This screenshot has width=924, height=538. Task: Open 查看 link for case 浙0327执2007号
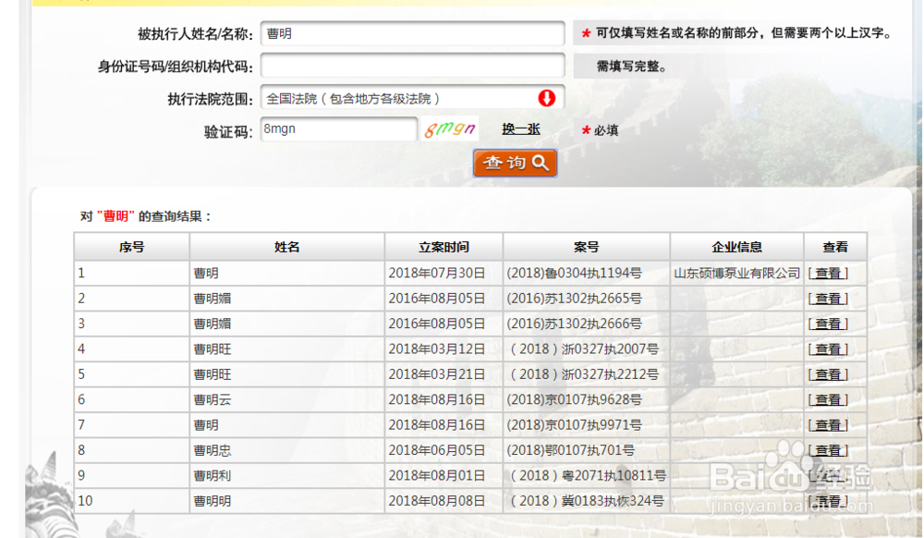[x=828, y=349]
